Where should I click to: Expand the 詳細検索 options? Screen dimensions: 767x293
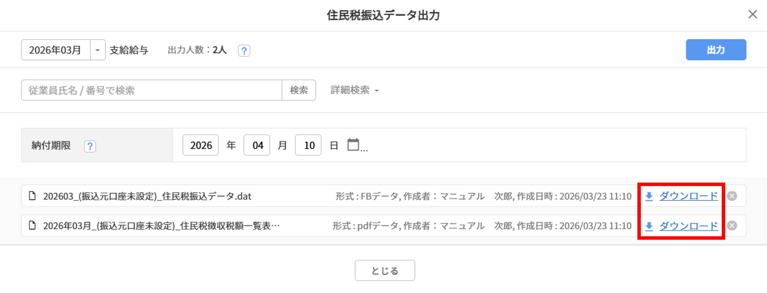pyautogui.click(x=354, y=90)
